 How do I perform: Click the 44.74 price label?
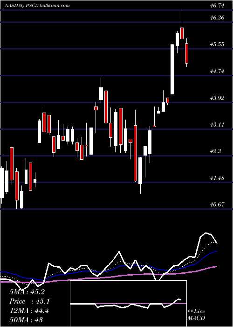tap(217, 71)
